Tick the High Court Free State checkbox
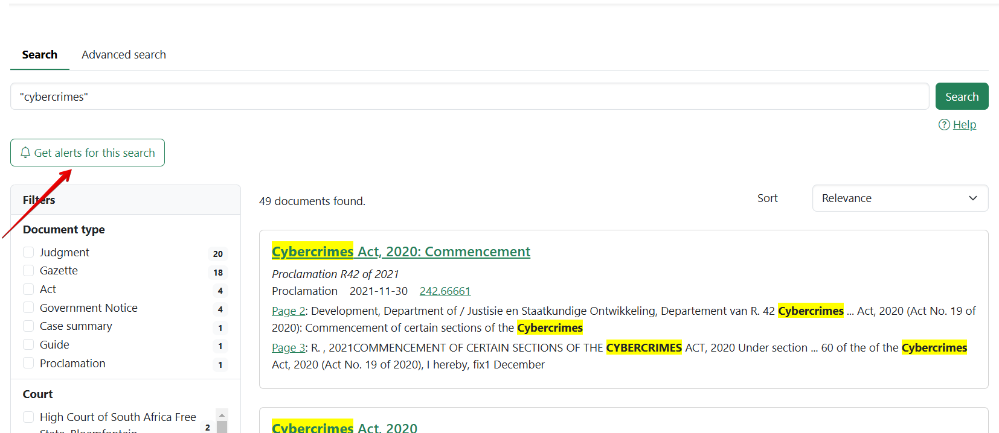 coord(28,417)
